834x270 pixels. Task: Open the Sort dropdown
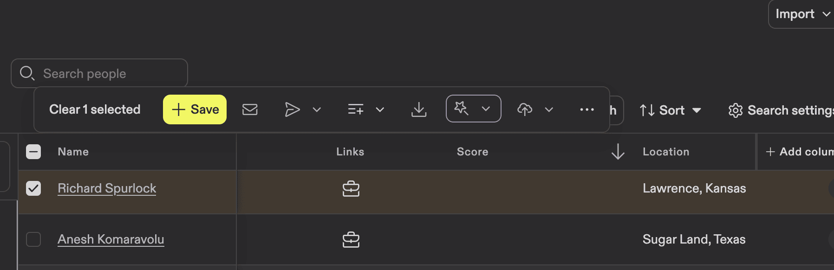coord(670,110)
